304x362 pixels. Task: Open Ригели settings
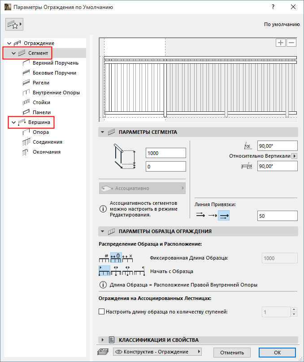coord(41,83)
